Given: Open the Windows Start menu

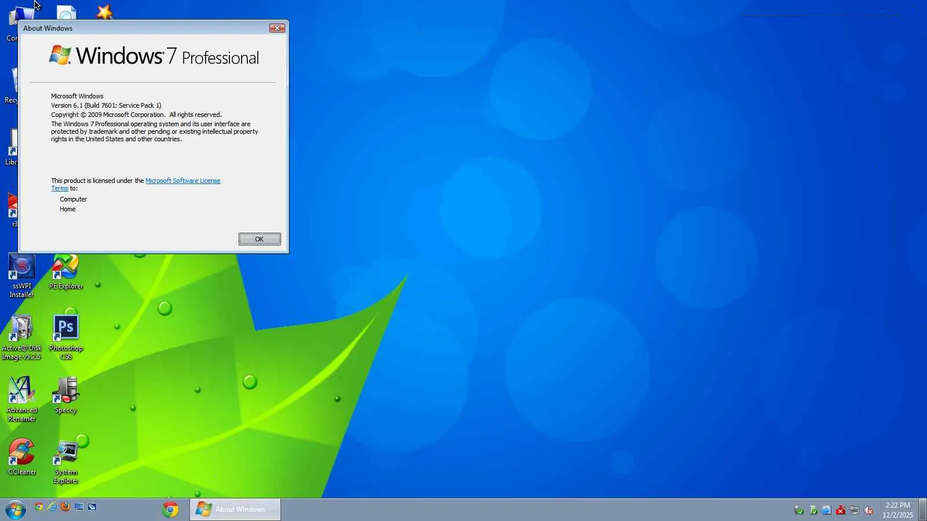Looking at the screenshot, I should click(x=16, y=509).
